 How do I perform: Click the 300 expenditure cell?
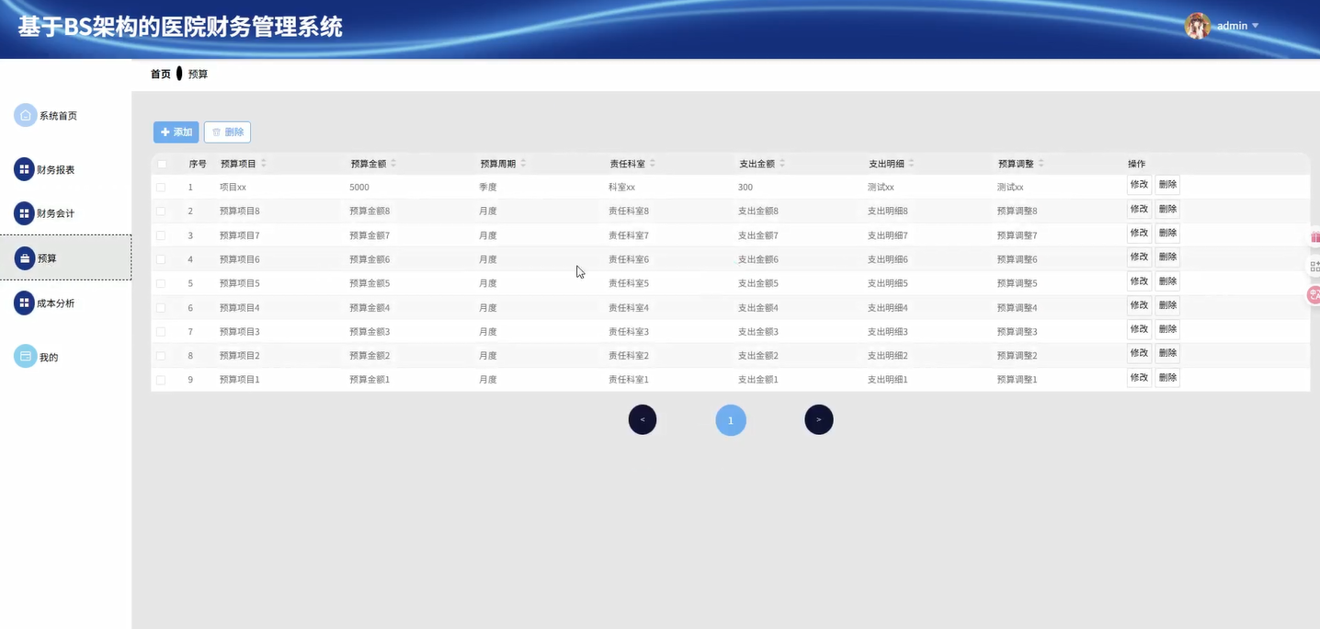745,187
